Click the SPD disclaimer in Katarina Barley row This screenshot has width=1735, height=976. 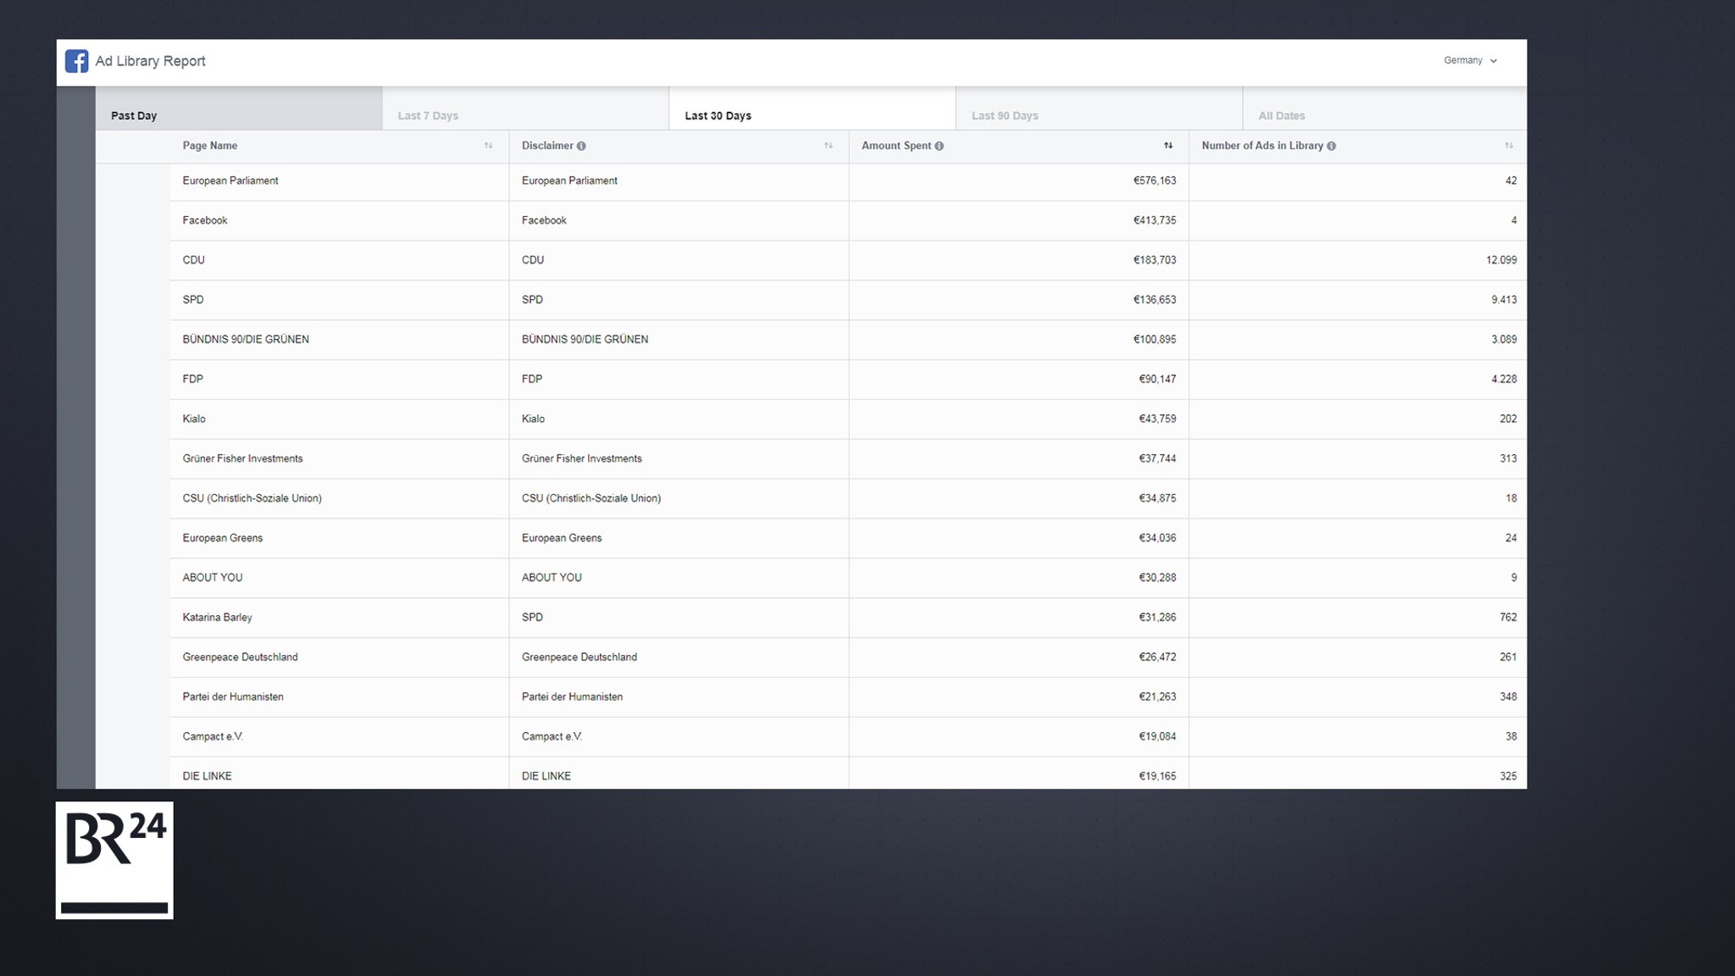[533, 618]
